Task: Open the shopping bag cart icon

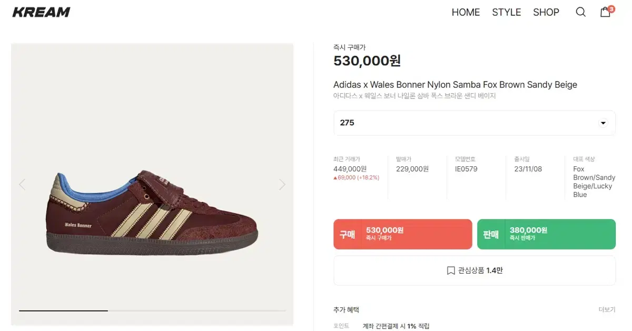Action: [x=605, y=12]
